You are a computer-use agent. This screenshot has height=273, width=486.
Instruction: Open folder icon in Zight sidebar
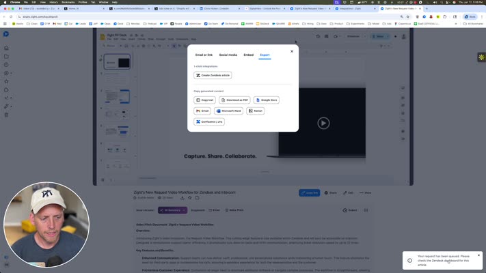click(x=6, y=57)
